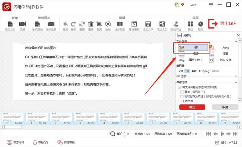Choose the FFmpeg encoder
Screen dimensions: 242x147
pyautogui.click(x=204, y=71)
